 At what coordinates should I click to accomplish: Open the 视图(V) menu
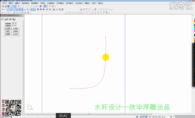(11, 3)
